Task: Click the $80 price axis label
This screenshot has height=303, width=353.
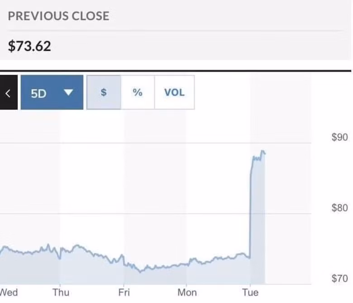Action: point(339,208)
